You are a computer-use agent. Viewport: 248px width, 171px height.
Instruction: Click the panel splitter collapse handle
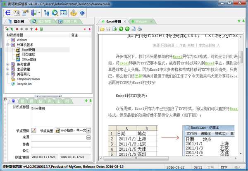pos(48,96)
